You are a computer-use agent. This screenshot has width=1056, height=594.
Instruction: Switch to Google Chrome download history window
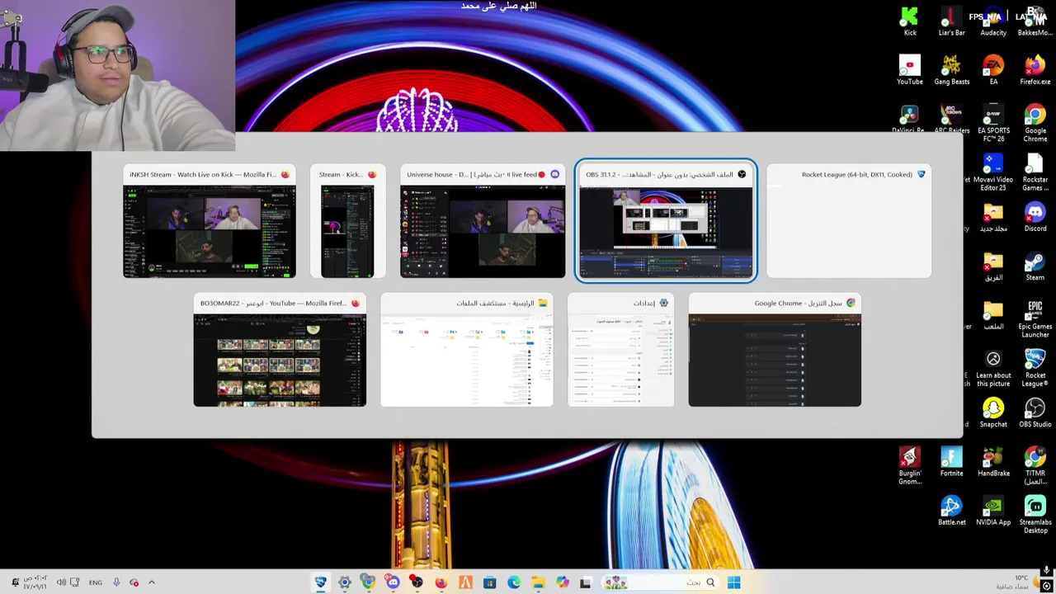[x=775, y=351]
